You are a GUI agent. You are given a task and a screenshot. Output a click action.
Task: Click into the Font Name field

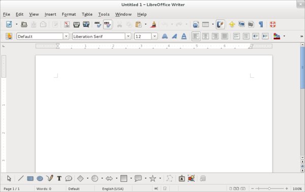pyautogui.click(x=99, y=37)
